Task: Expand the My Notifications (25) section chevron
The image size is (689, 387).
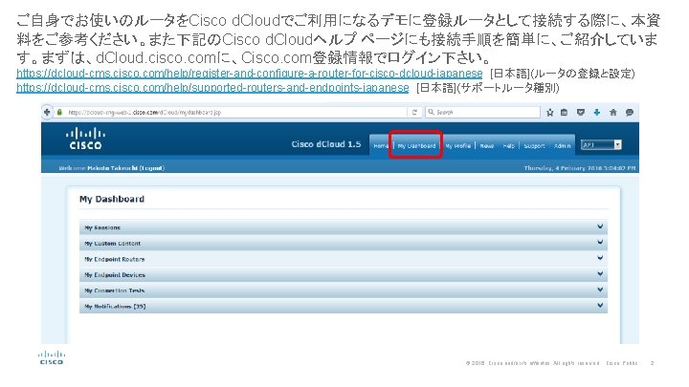Action: (600, 306)
